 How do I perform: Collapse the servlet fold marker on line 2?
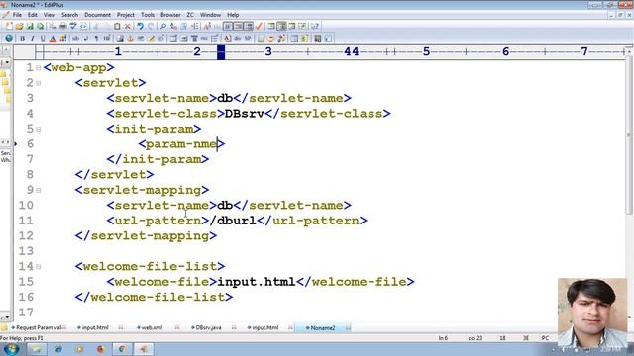(38, 83)
